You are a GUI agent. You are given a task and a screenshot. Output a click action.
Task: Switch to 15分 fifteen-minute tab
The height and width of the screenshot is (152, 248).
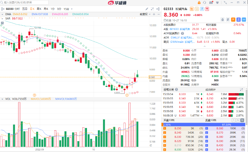click(66, 9)
